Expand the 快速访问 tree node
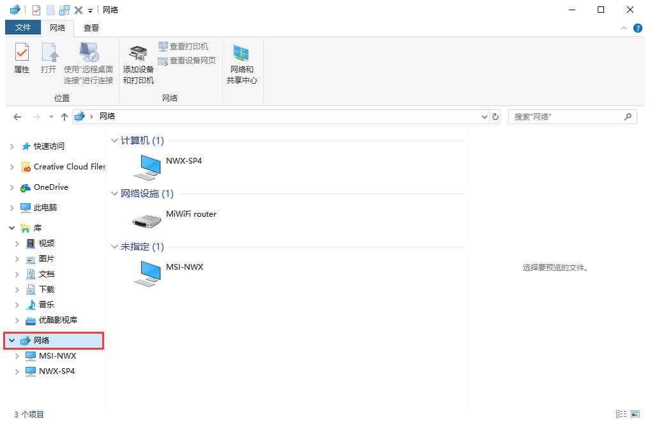650x427 pixels. (x=11, y=146)
